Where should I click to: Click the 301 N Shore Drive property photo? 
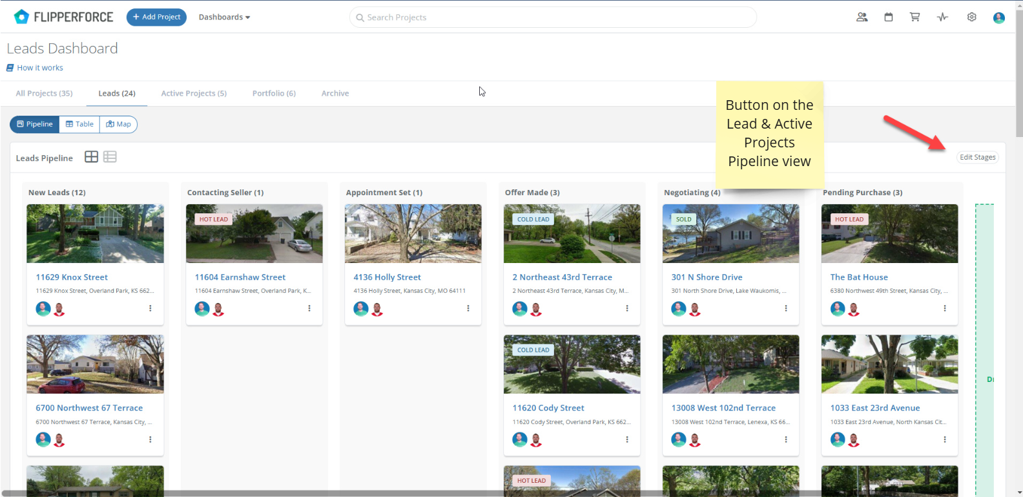tap(730, 233)
